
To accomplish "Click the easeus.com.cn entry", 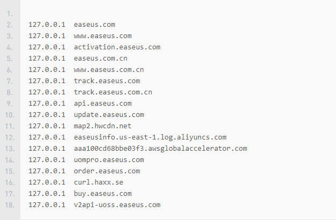I will [100, 58].
